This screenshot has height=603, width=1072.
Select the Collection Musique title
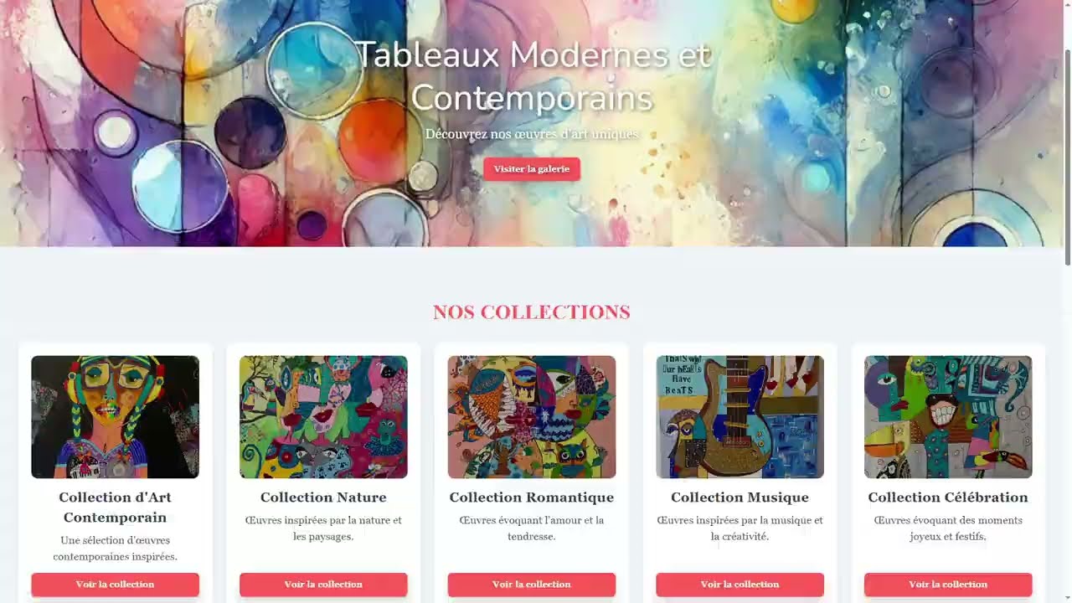click(740, 497)
